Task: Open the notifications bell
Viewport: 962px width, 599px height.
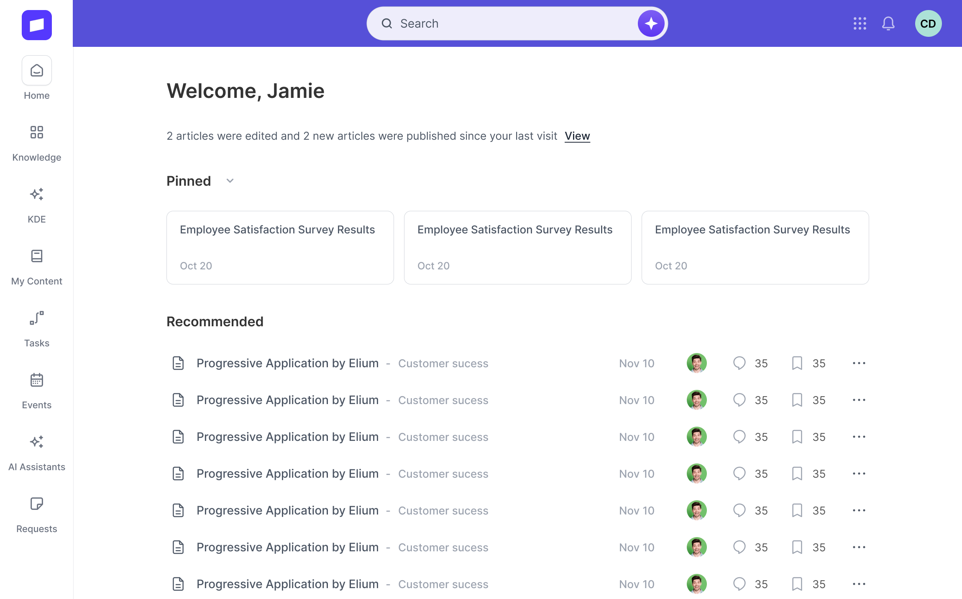Action: coord(888,23)
